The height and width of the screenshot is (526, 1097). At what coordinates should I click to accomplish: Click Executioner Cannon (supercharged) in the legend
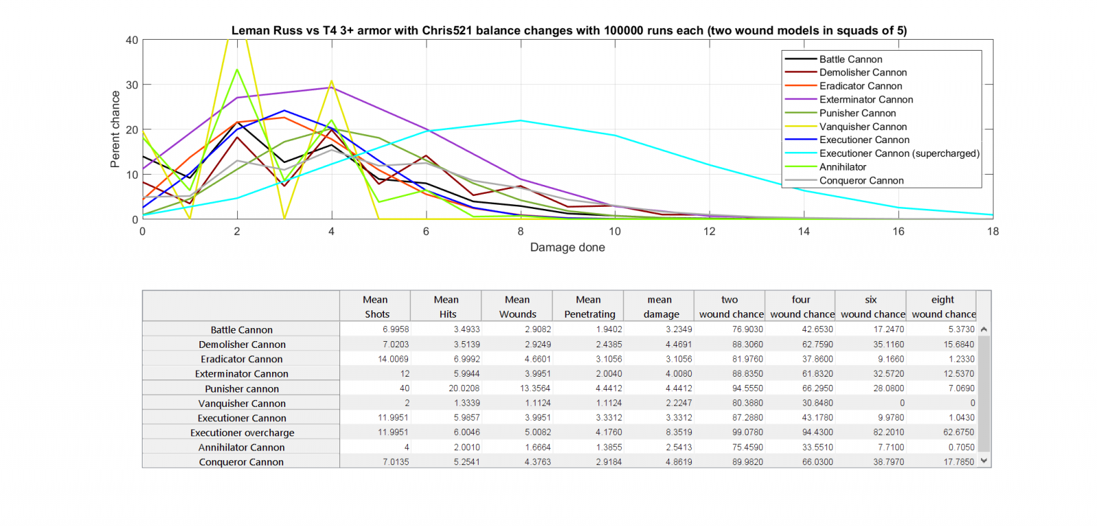tap(899, 153)
